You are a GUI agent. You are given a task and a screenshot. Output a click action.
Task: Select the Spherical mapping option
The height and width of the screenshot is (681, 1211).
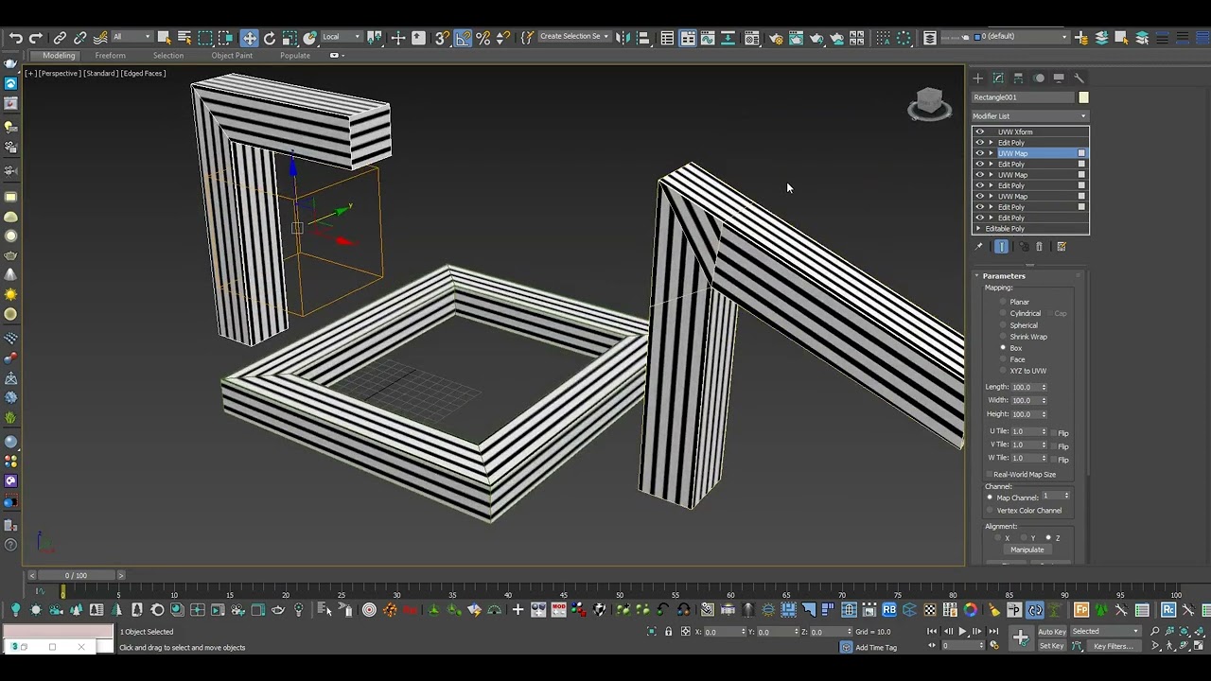(x=1003, y=325)
